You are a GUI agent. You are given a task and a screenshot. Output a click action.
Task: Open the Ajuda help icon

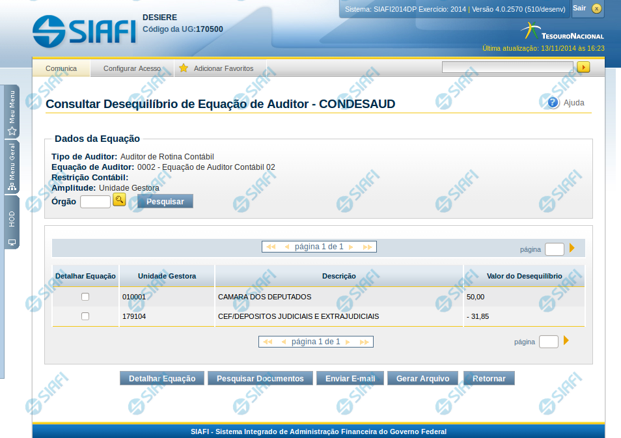[553, 102]
